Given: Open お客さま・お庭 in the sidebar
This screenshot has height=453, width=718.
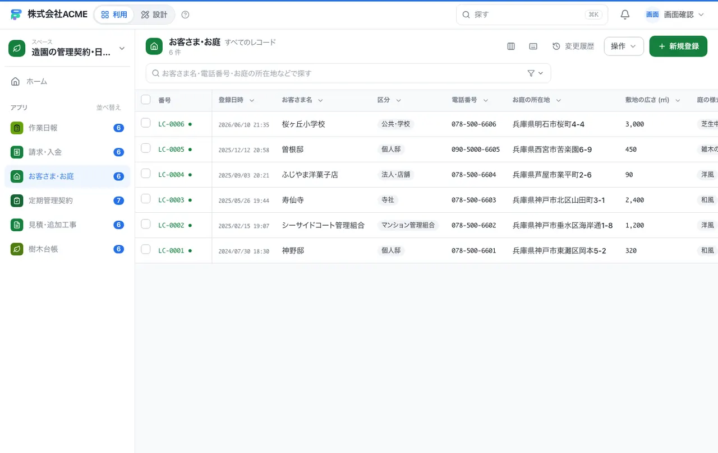Looking at the screenshot, I should (x=67, y=176).
